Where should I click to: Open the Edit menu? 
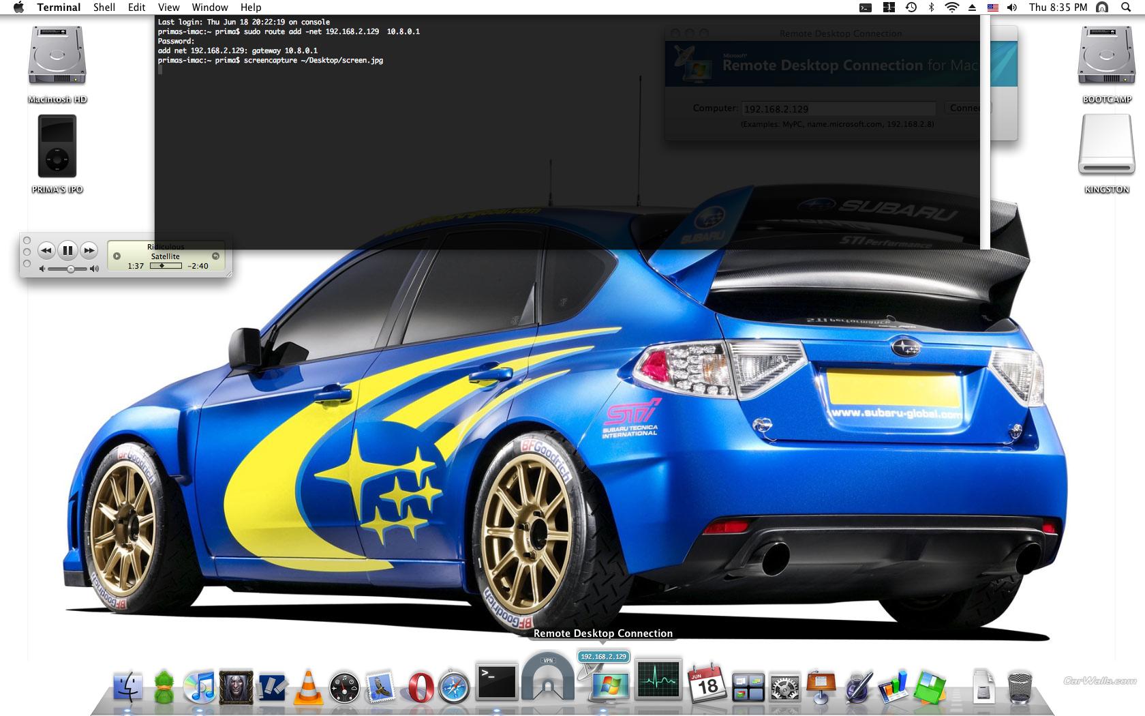click(x=136, y=8)
